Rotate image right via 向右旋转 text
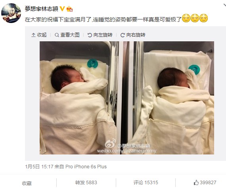Screen dimensions: 226x189 136,35
